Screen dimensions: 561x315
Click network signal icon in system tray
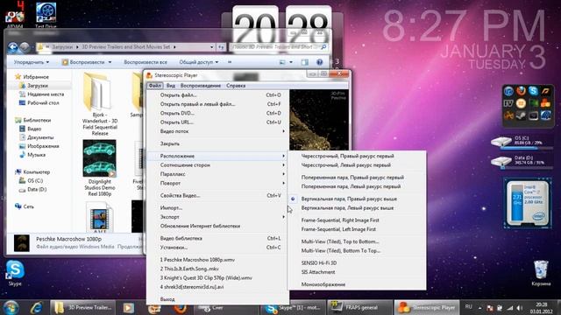tap(510, 308)
